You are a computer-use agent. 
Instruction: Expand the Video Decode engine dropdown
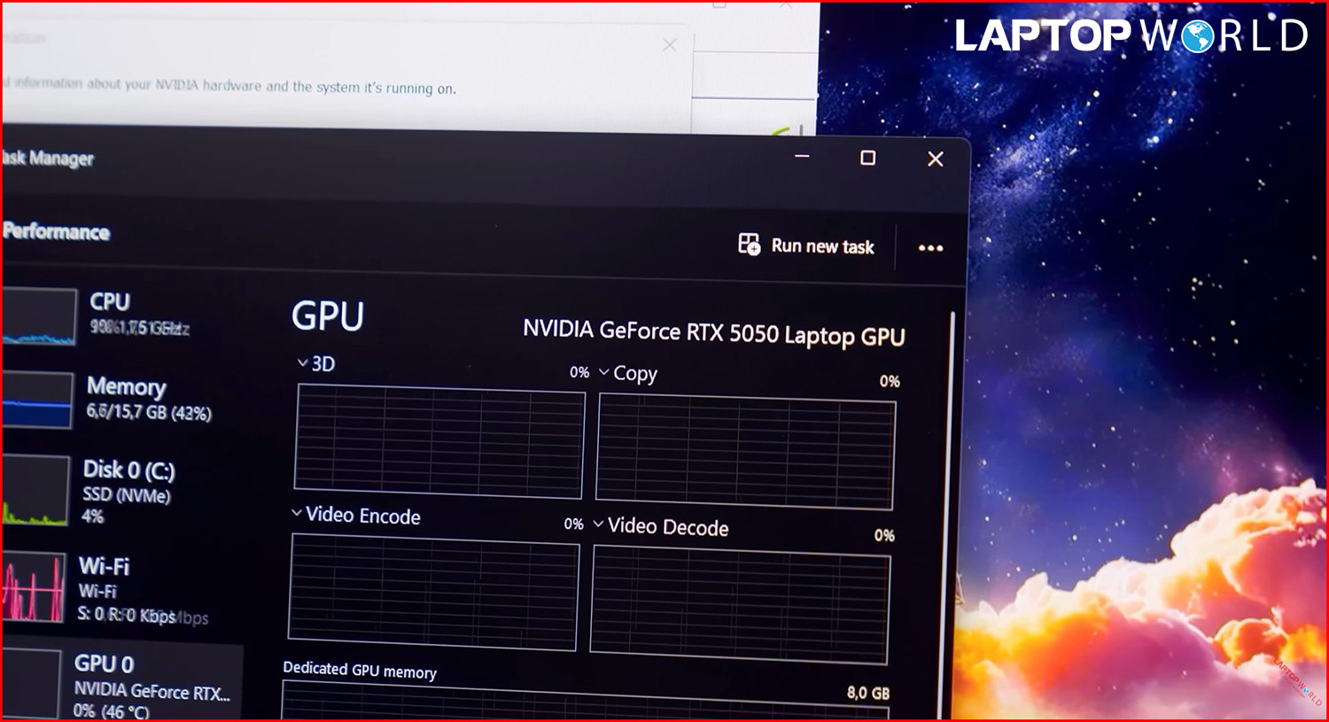tap(599, 524)
